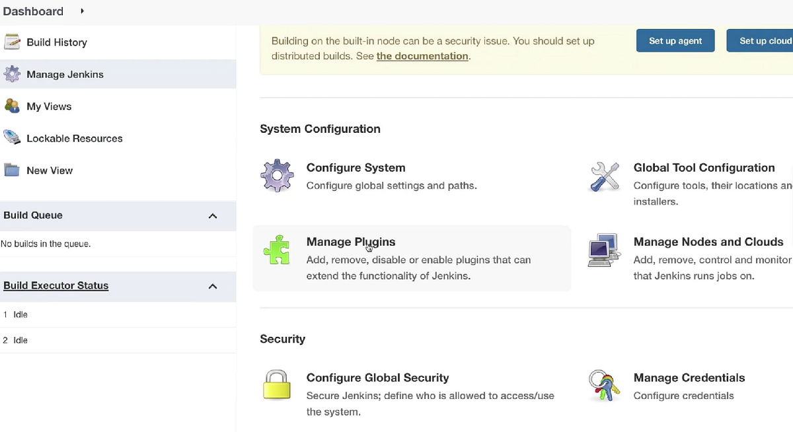The height and width of the screenshot is (432, 793).
Task: Select the Build History notepad icon
Action: [x=11, y=42]
